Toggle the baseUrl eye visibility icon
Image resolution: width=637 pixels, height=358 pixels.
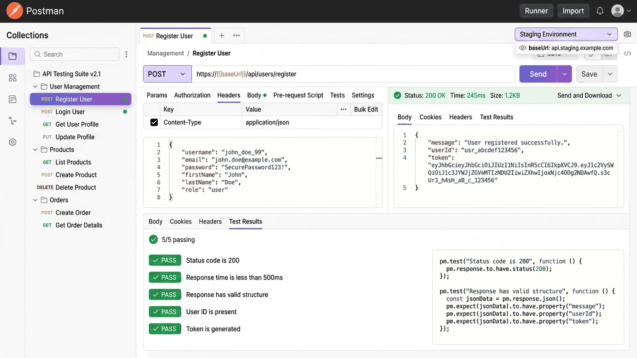tap(523, 48)
